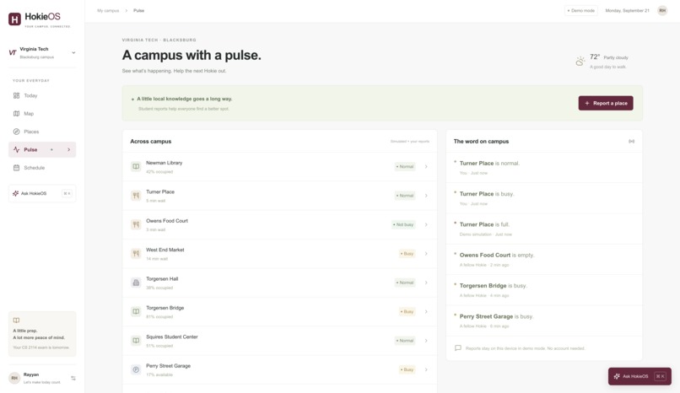
Task: Open the Rayyan profile avatar in sidebar
Action: pyautogui.click(x=14, y=379)
